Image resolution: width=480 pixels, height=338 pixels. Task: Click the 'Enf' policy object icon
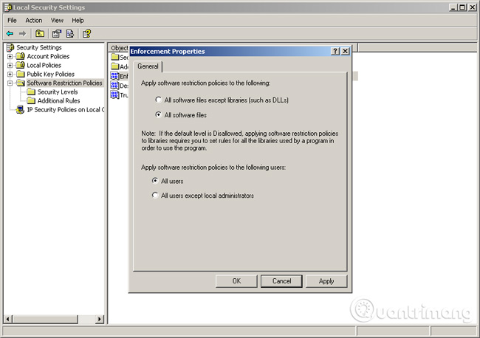(114, 76)
